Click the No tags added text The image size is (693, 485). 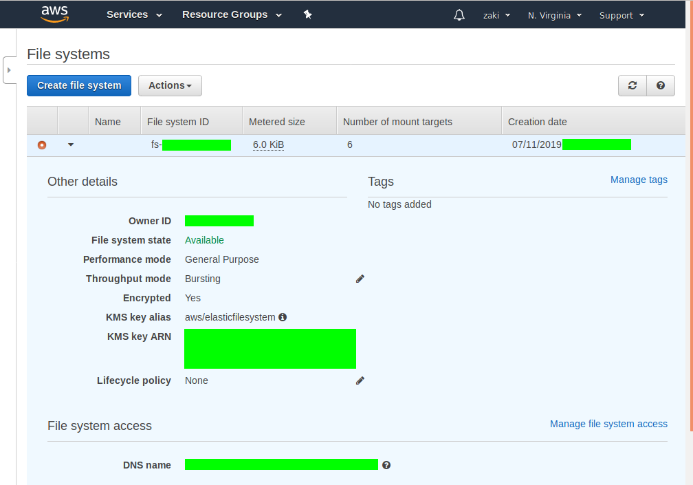point(399,204)
